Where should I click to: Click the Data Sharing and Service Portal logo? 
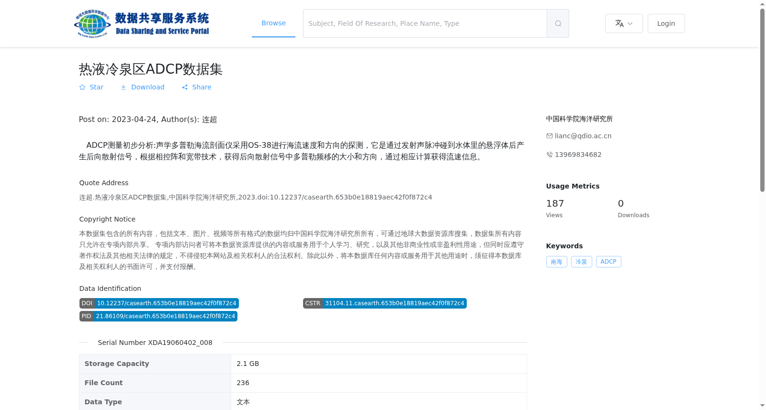[x=142, y=23]
